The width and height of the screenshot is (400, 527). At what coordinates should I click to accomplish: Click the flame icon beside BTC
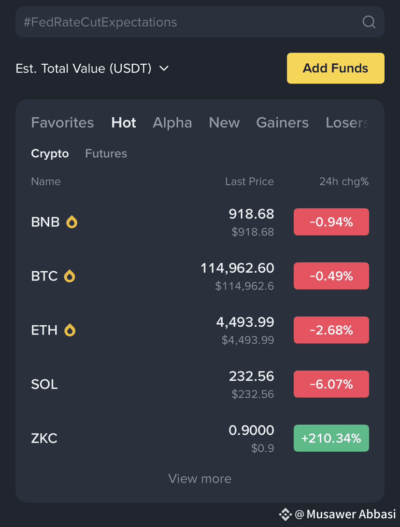[x=70, y=276]
